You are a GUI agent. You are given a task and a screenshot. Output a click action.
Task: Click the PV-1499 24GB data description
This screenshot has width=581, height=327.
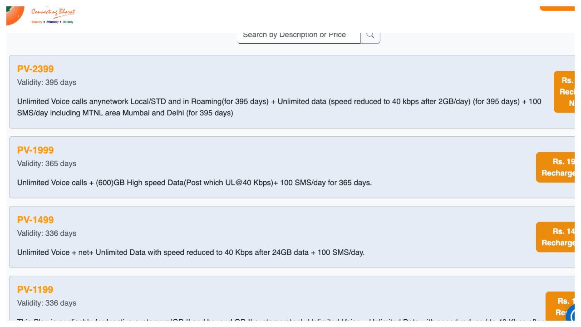point(191,252)
